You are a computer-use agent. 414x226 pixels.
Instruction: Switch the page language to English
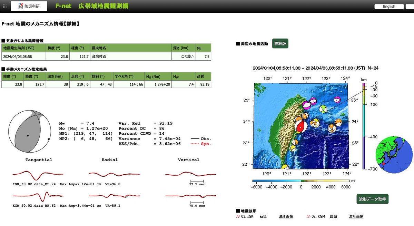pyautogui.click(x=389, y=7)
